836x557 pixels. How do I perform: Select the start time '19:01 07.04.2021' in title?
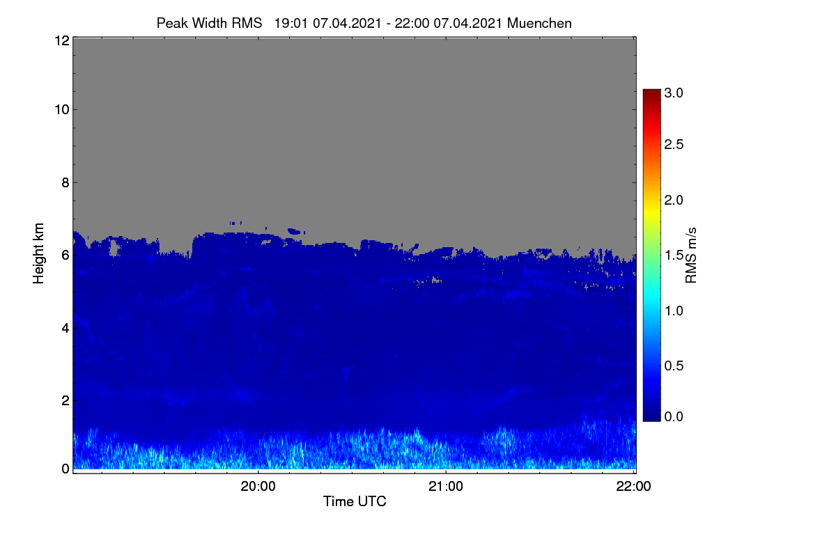[327, 23]
